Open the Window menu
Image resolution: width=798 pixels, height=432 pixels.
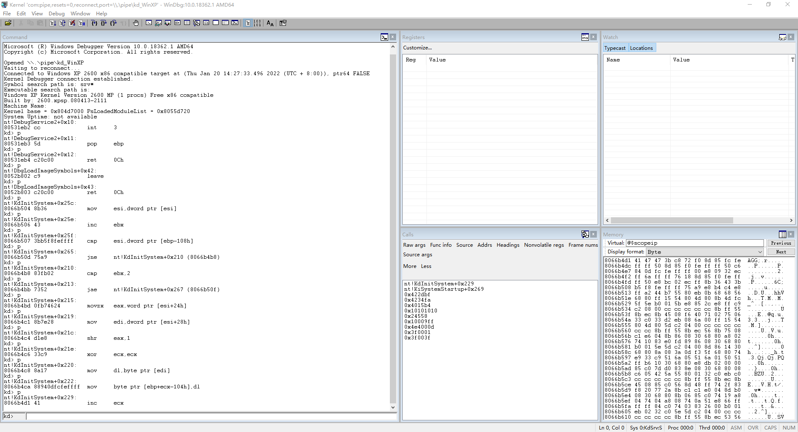pyautogui.click(x=80, y=14)
